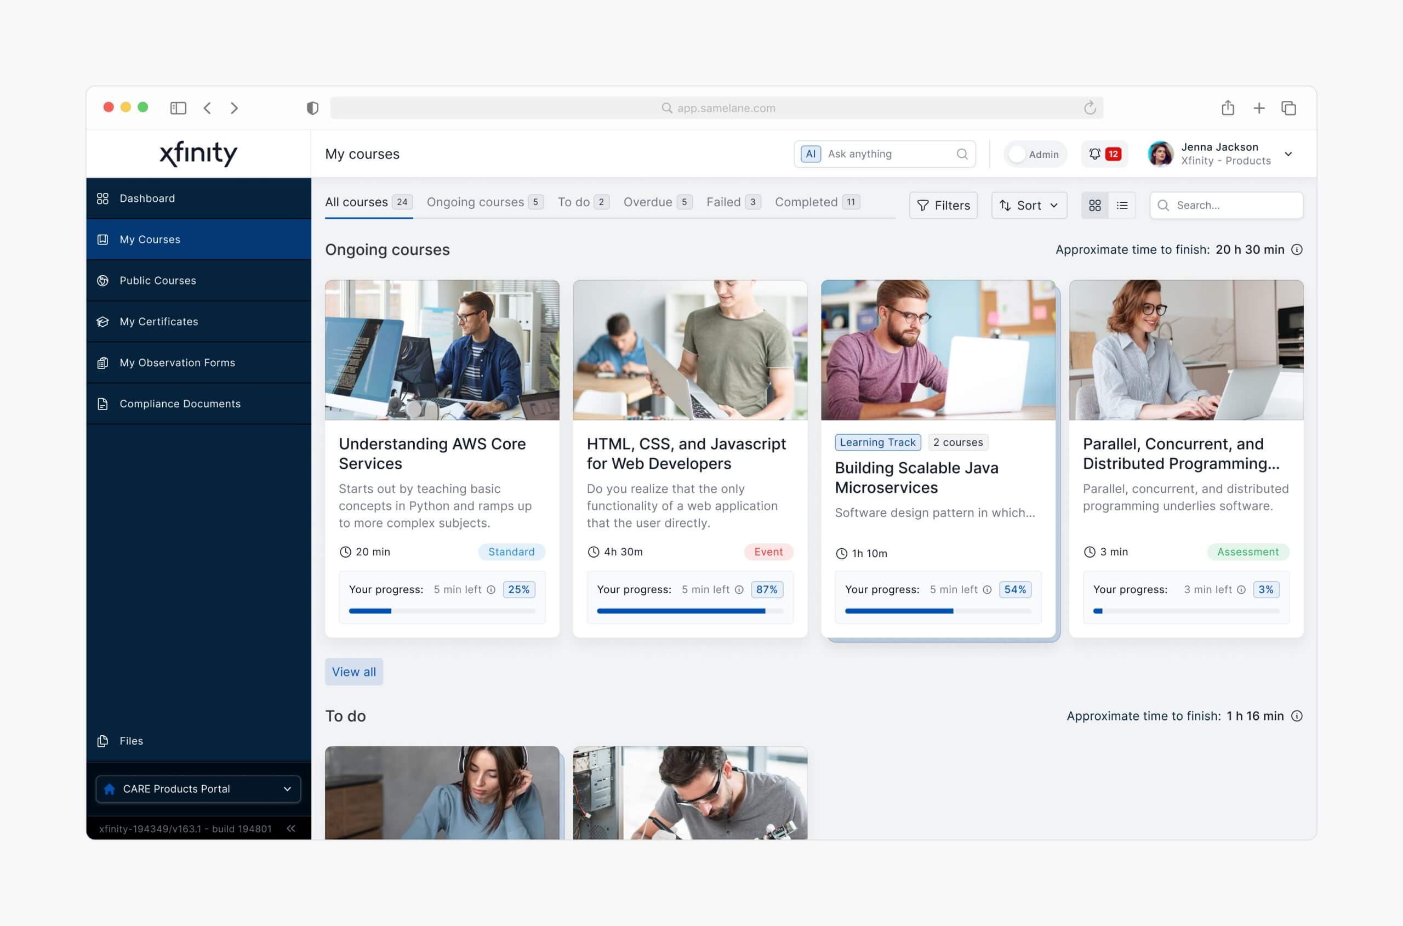This screenshot has height=926, width=1403.
Task: Switch to list view
Action: 1122,206
